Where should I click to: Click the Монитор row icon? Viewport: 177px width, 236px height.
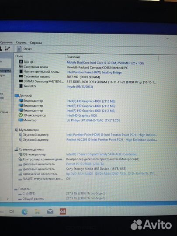[x=21, y=120]
